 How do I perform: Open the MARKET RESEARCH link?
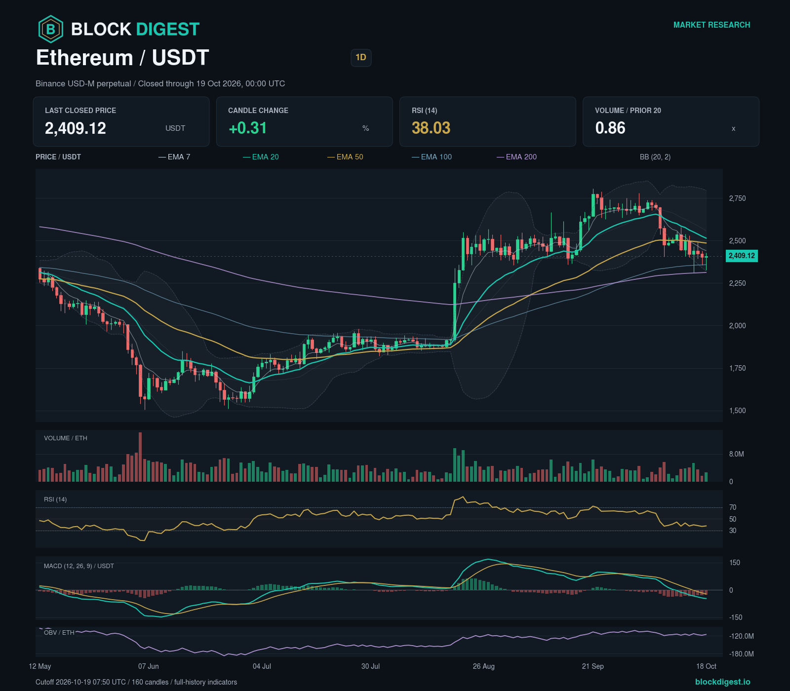711,25
